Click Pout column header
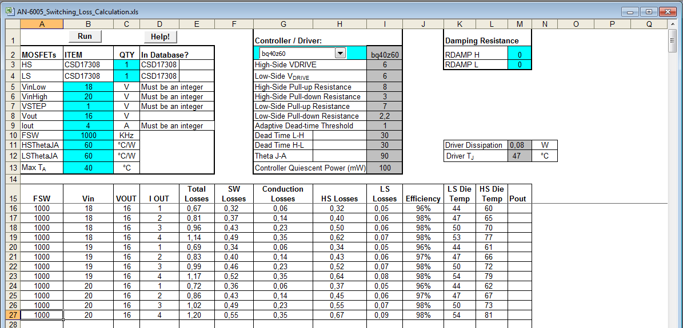The image size is (683, 328). click(x=520, y=193)
